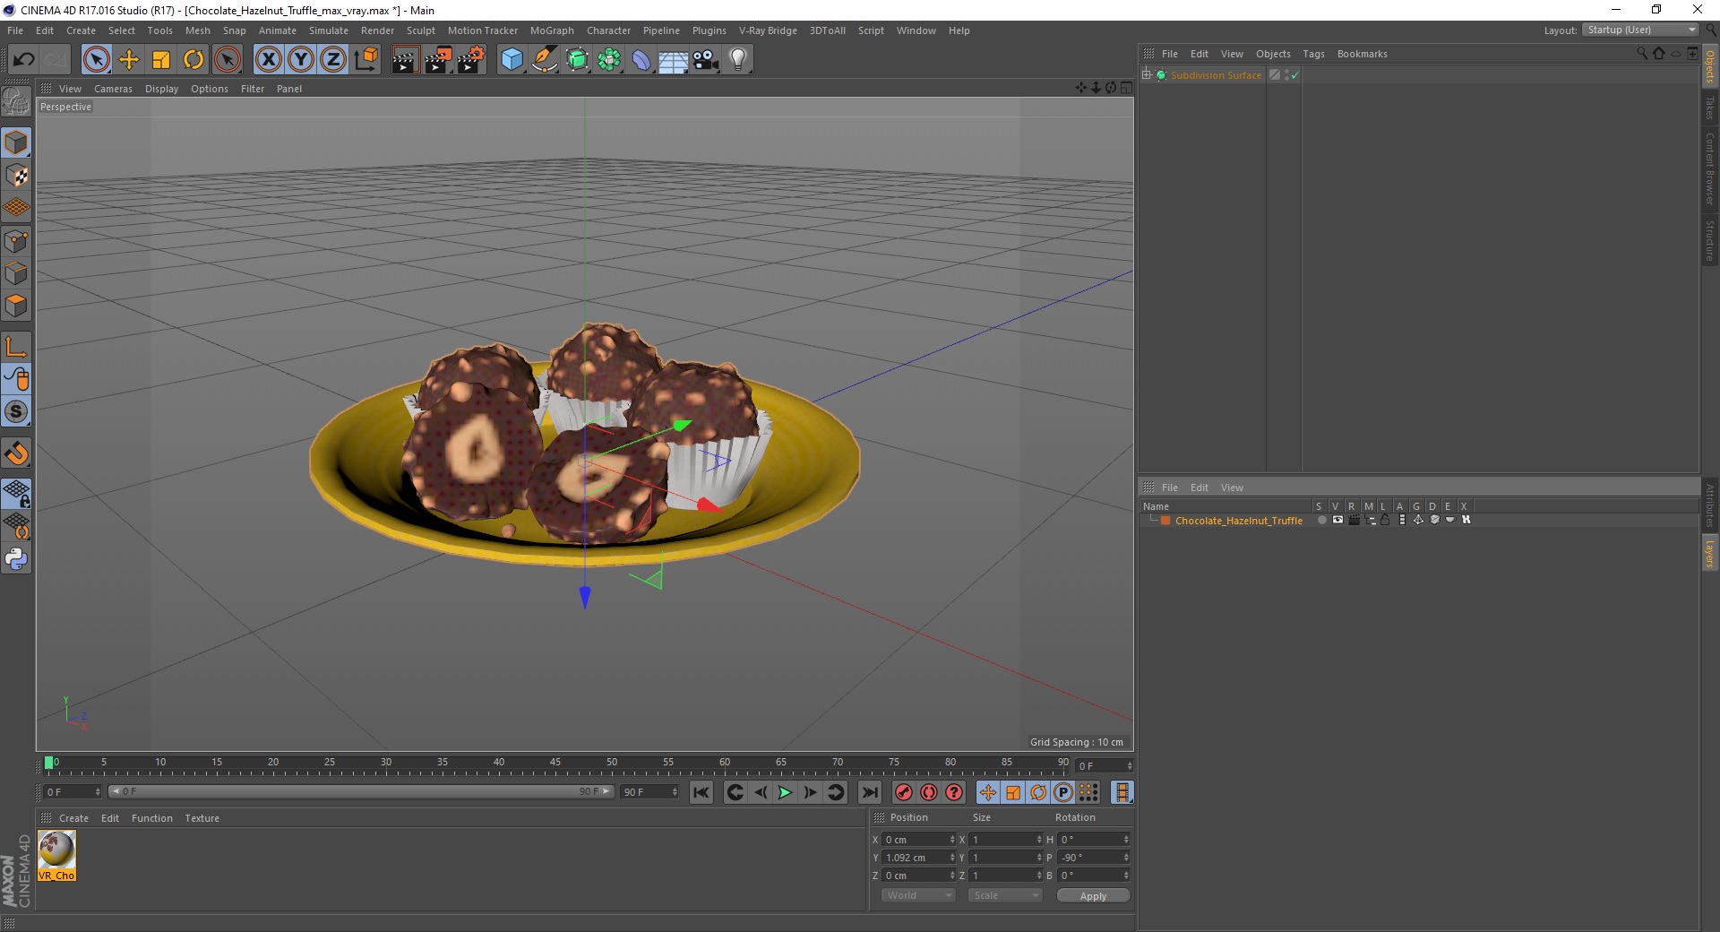Toggle layer Solo dot for Chocolate_Hazelnut_Truffle

point(1321,520)
